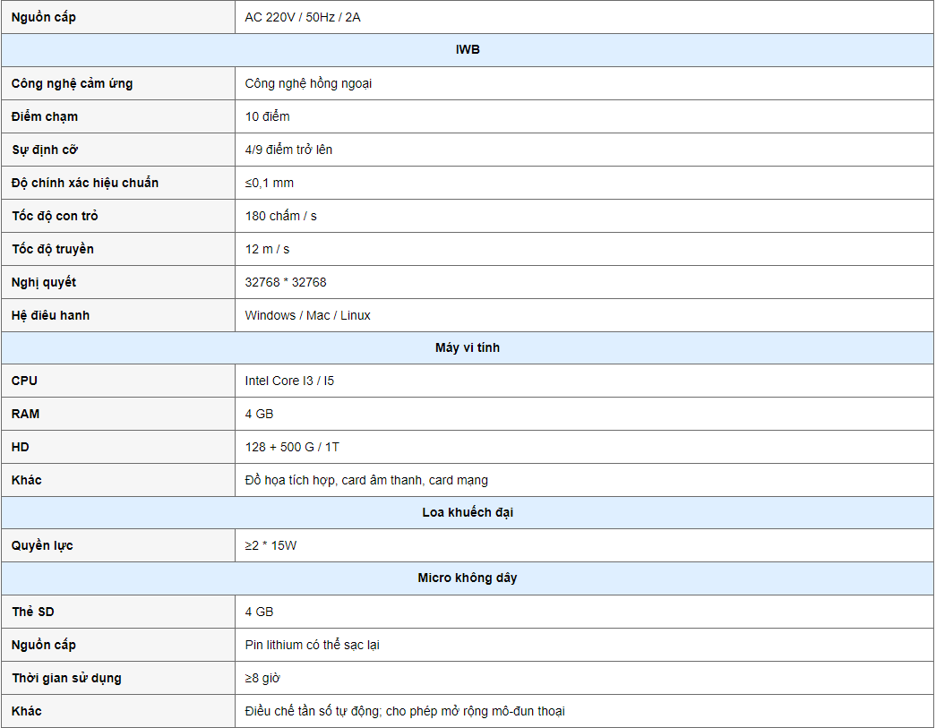This screenshot has height=728, width=936.
Task: Click the 128 + 500 G / 1T value
Action: point(291,447)
